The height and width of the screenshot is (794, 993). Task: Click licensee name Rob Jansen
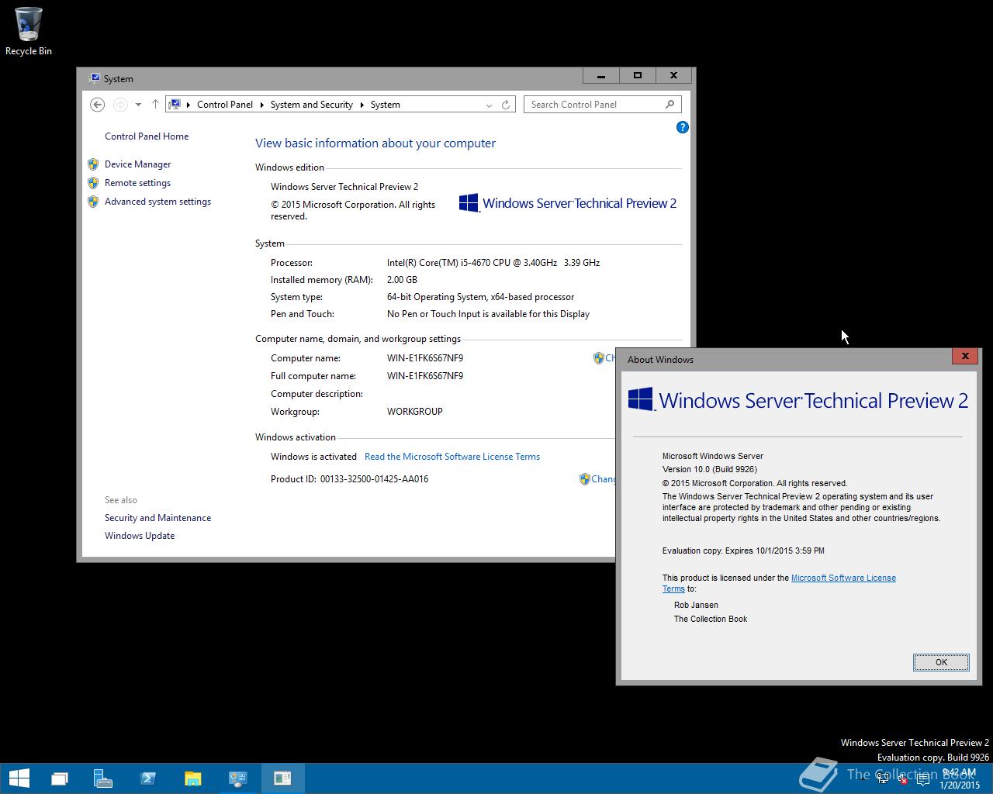tap(696, 605)
